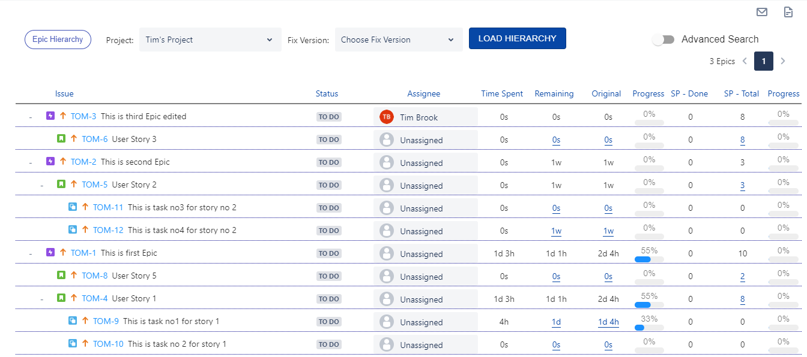The height and width of the screenshot is (357, 807).
Task: Collapse the TOM-3 epic row
Action: coord(31,117)
